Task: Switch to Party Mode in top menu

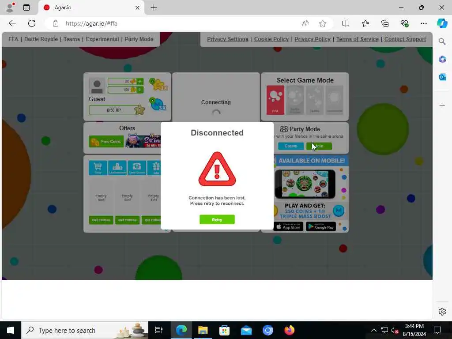Action: coord(139,39)
